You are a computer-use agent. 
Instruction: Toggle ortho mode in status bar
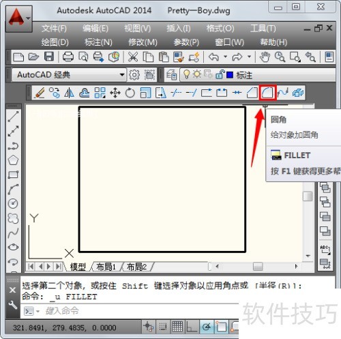[x=192, y=327]
